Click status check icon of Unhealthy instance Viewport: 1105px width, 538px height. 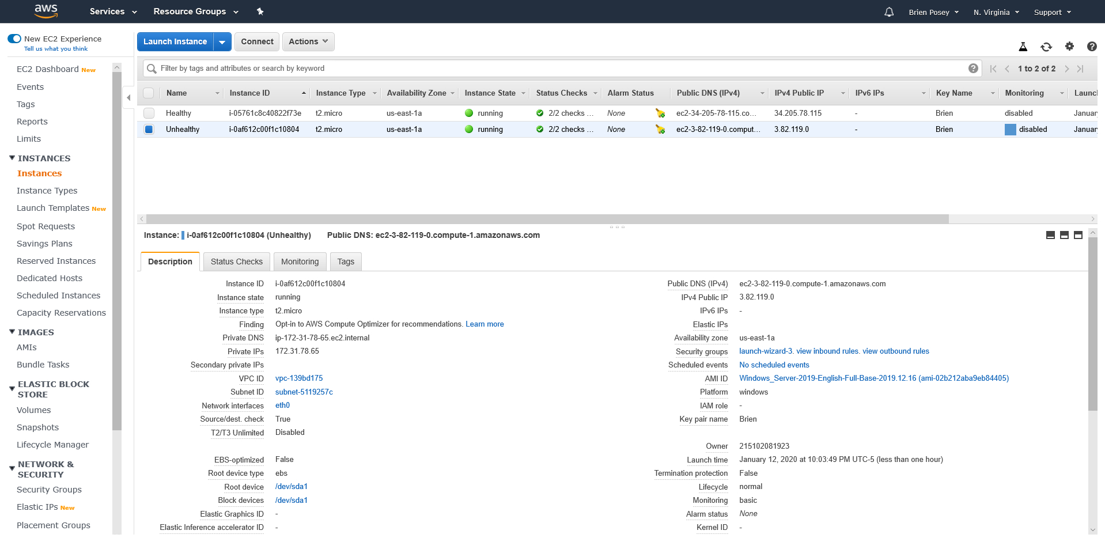(x=540, y=130)
